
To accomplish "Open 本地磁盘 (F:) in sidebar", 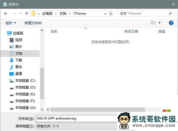I will pos(25,101).
